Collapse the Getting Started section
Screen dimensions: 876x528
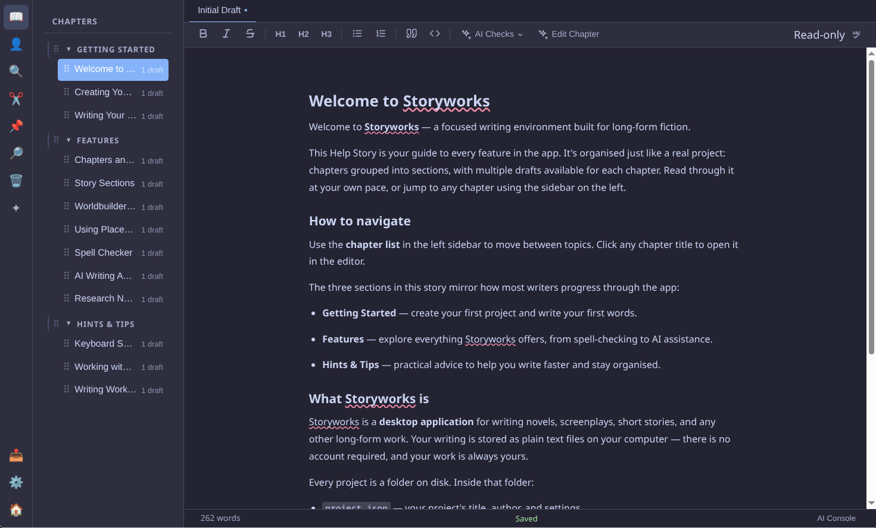pyautogui.click(x=68, y=49)
